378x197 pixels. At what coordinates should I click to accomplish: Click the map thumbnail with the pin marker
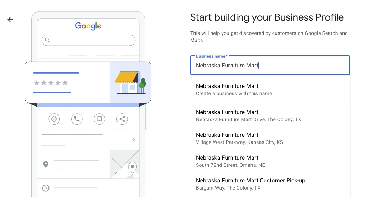pyautogui.click(x=125, y=164)
